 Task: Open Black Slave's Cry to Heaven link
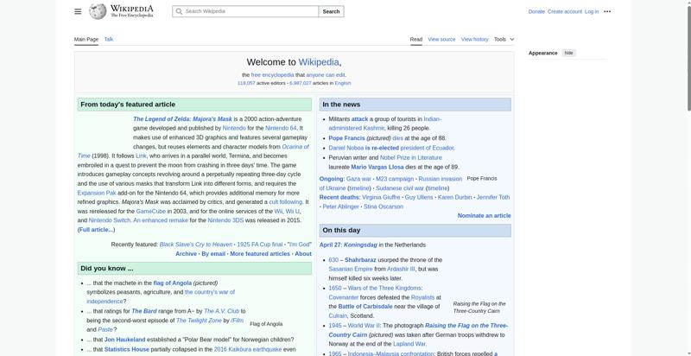pos(196,245)
